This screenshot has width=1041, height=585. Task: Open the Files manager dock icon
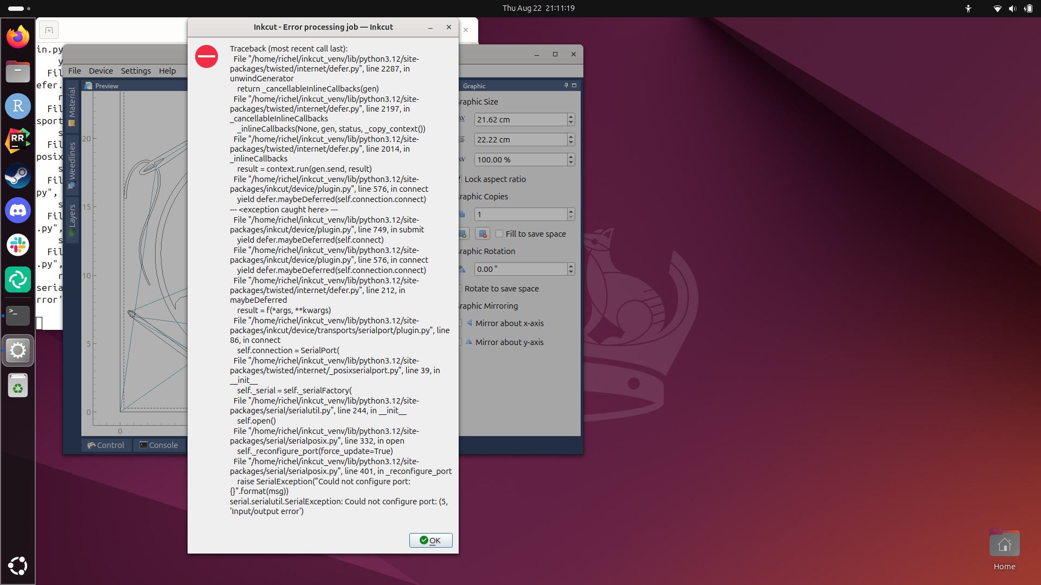[x=18, y=71]
